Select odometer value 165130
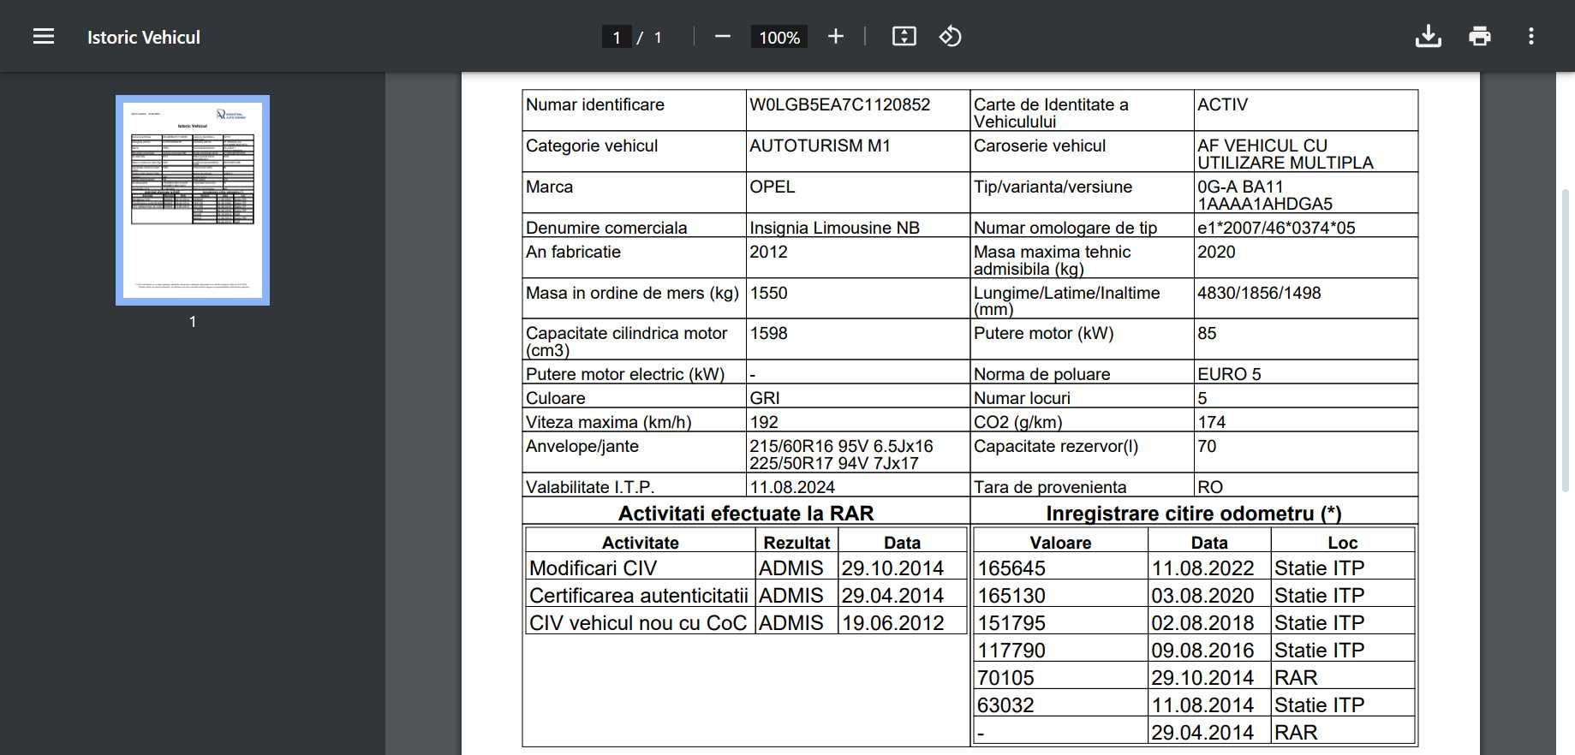 (x=1011, y=596)
